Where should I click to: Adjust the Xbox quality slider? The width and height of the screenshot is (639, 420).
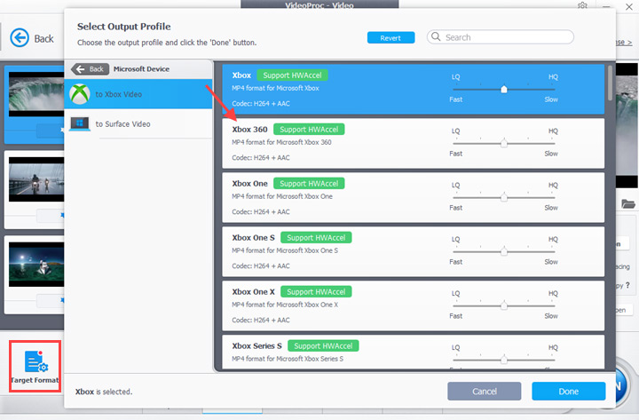click(504, 89)
